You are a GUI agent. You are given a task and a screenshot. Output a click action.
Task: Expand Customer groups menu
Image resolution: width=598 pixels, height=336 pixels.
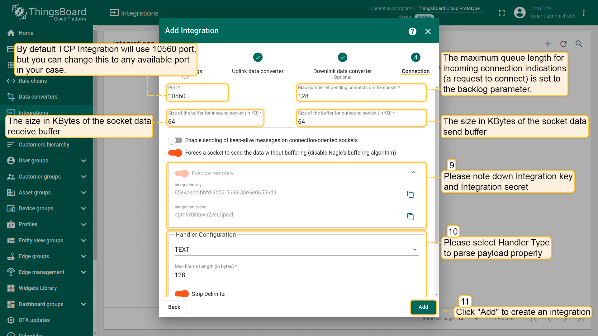pyautogui.click(x=83, y=177)
